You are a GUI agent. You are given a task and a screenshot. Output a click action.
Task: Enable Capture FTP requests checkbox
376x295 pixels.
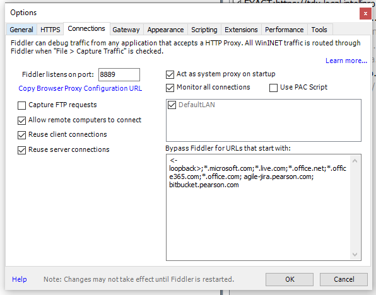coord(21,105)
